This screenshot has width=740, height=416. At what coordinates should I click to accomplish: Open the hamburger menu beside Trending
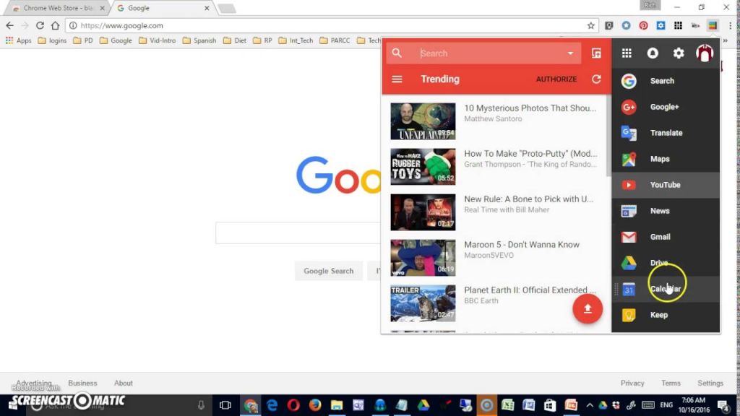click(x=397, y=79)
